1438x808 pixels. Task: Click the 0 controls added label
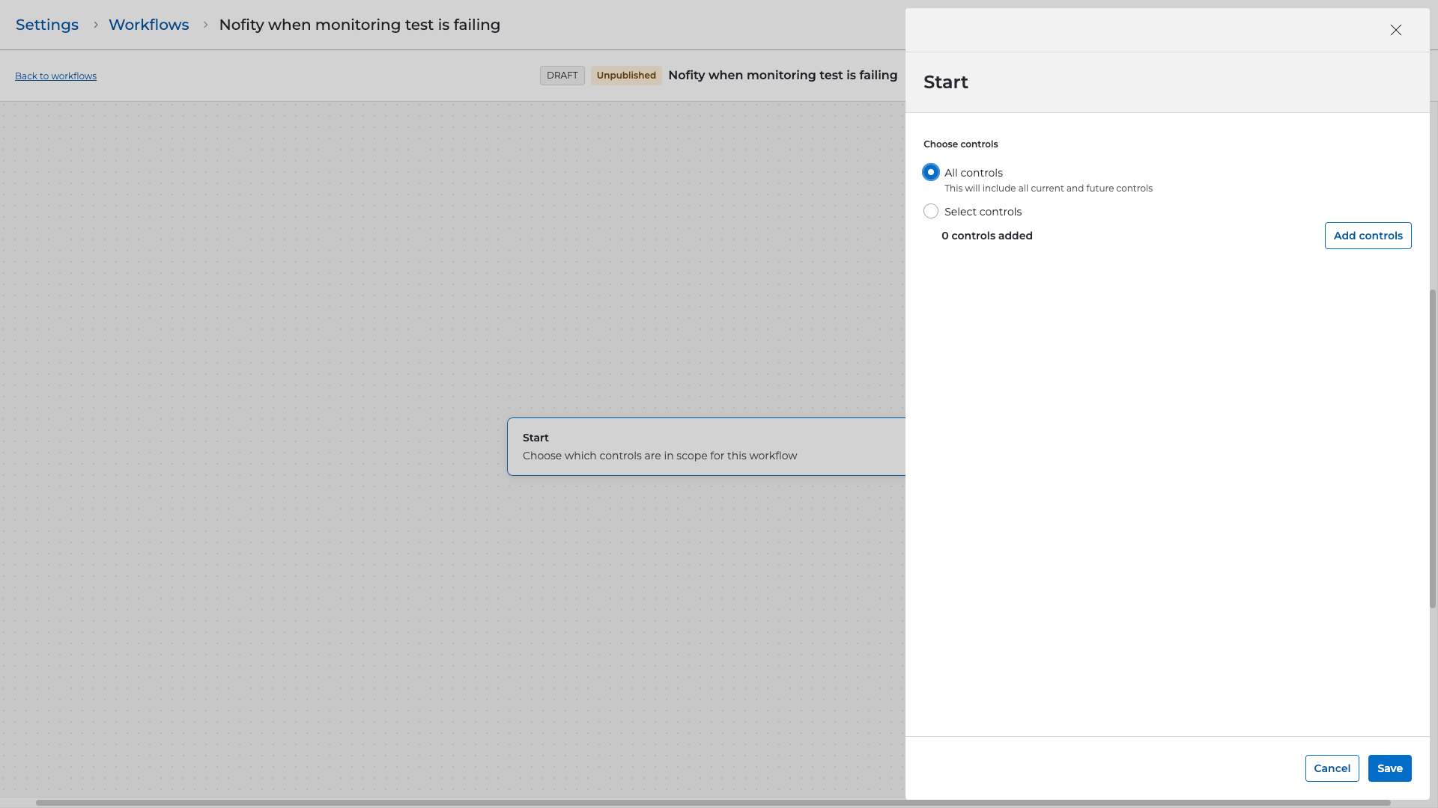[986, 236]
